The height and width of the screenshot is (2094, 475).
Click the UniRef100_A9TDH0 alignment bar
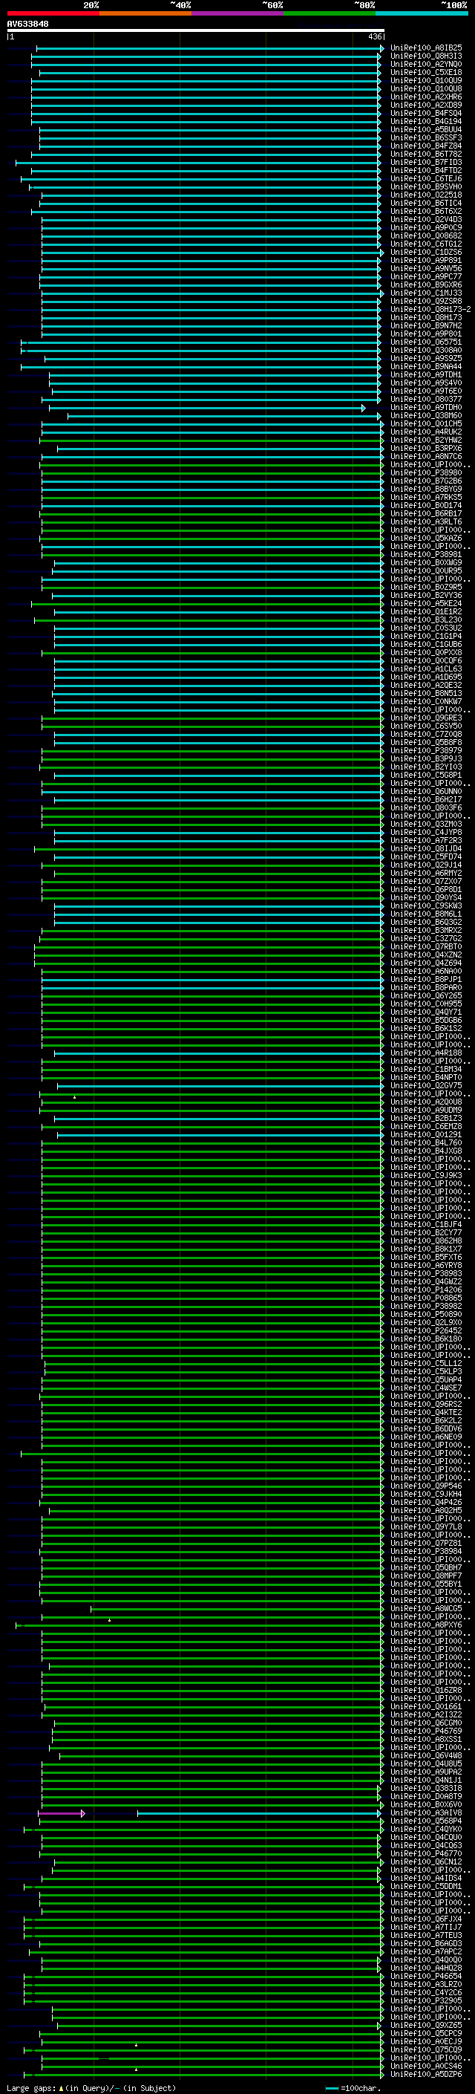pos(207,408)
